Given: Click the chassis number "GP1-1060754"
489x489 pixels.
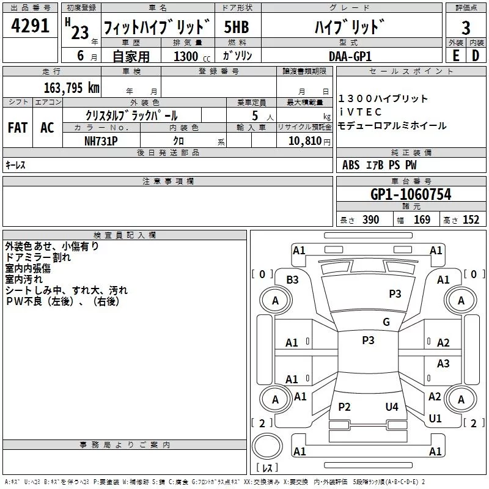Looking at the screenshot, I should tap(411, 194).
